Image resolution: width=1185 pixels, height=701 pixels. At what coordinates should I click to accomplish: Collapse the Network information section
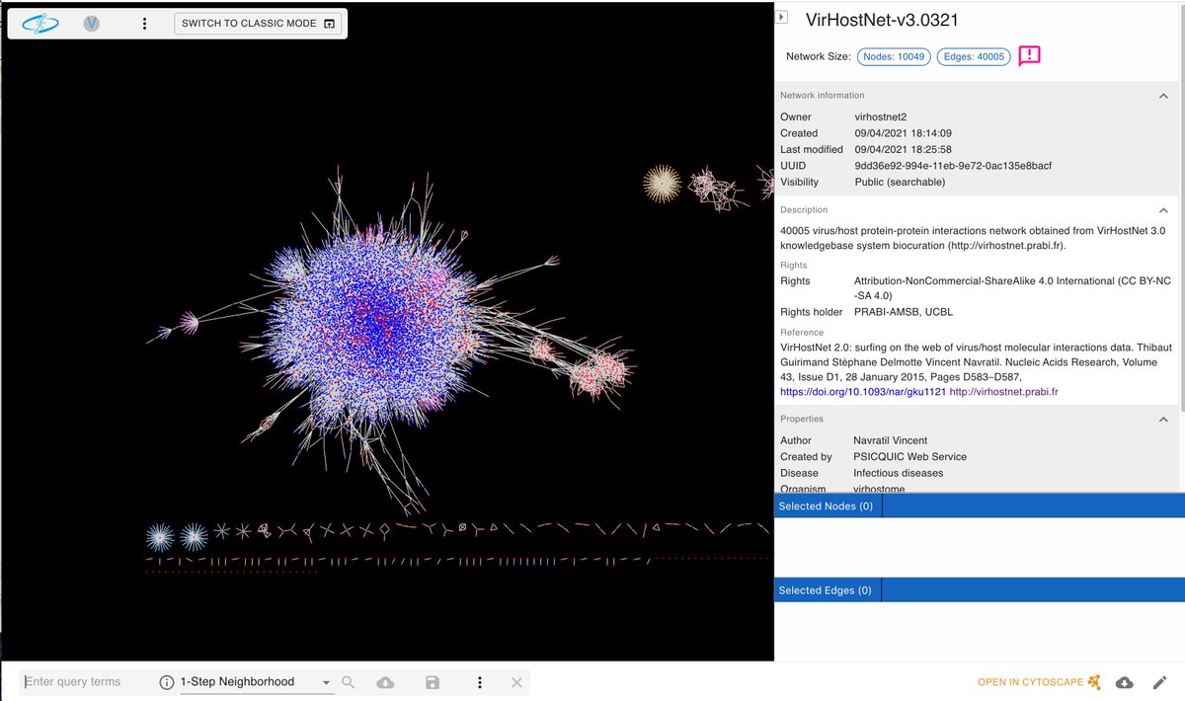click(x=1163, y=96)
